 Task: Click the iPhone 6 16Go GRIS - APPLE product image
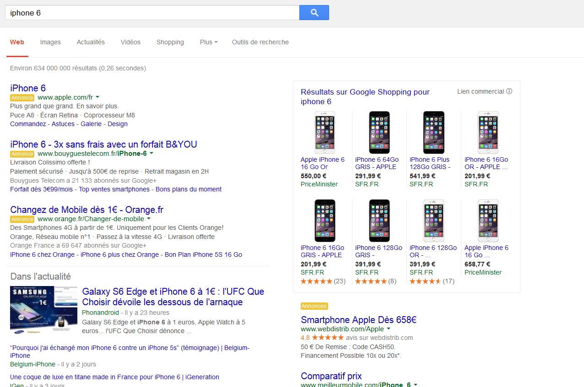[x=324, y=221]
